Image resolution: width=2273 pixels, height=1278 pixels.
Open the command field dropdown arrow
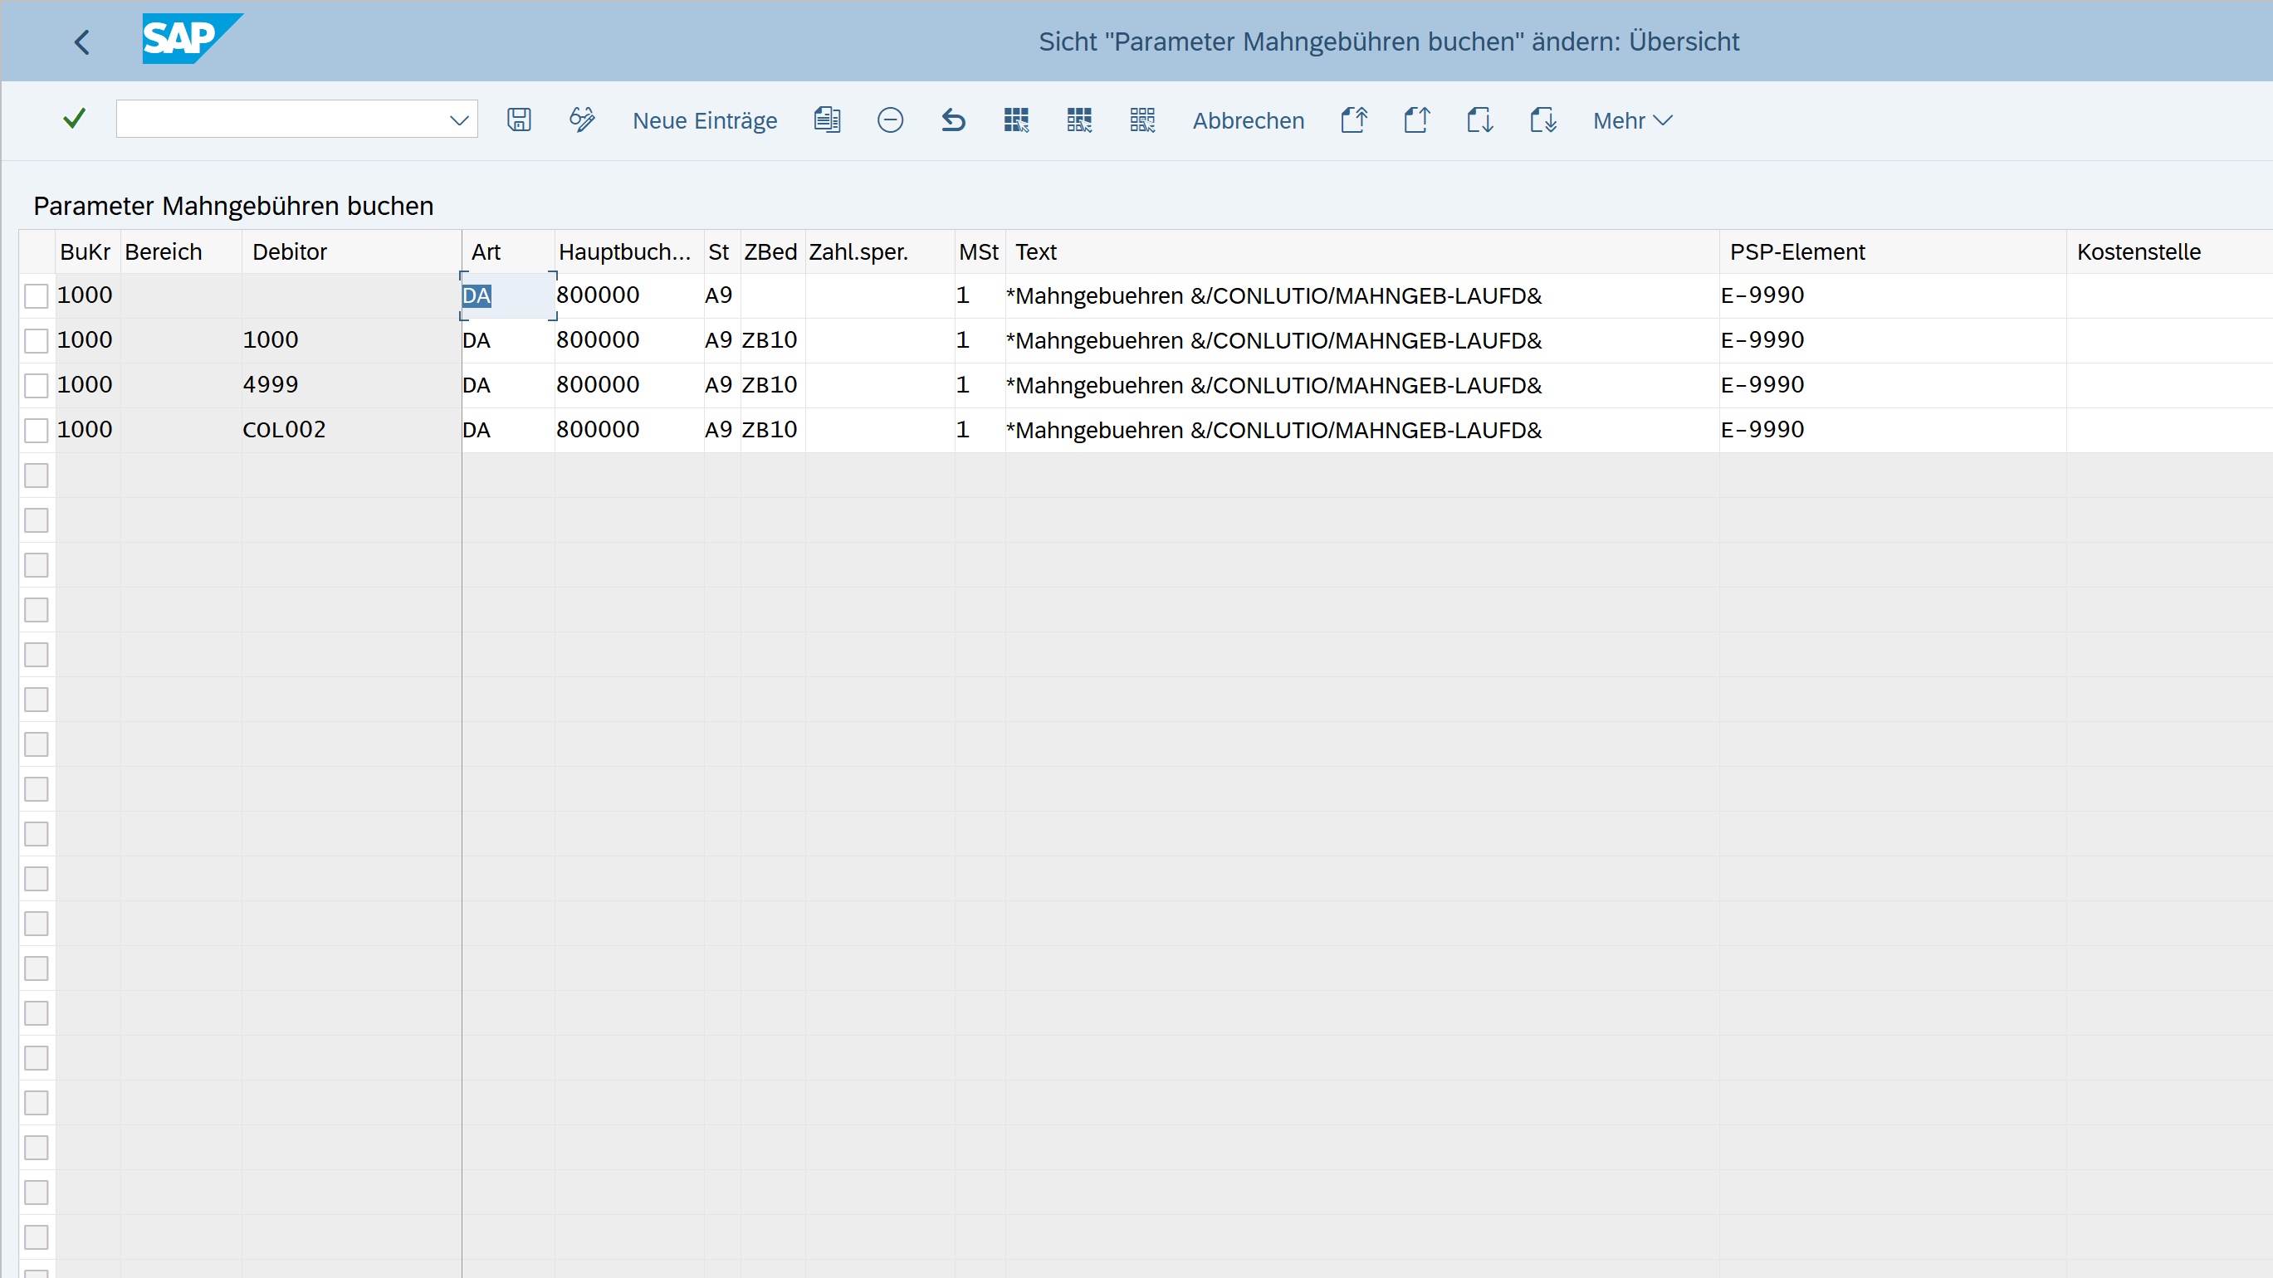459,120
